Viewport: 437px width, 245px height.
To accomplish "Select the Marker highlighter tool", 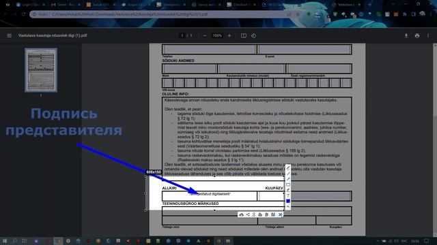I will pos(288,191).
